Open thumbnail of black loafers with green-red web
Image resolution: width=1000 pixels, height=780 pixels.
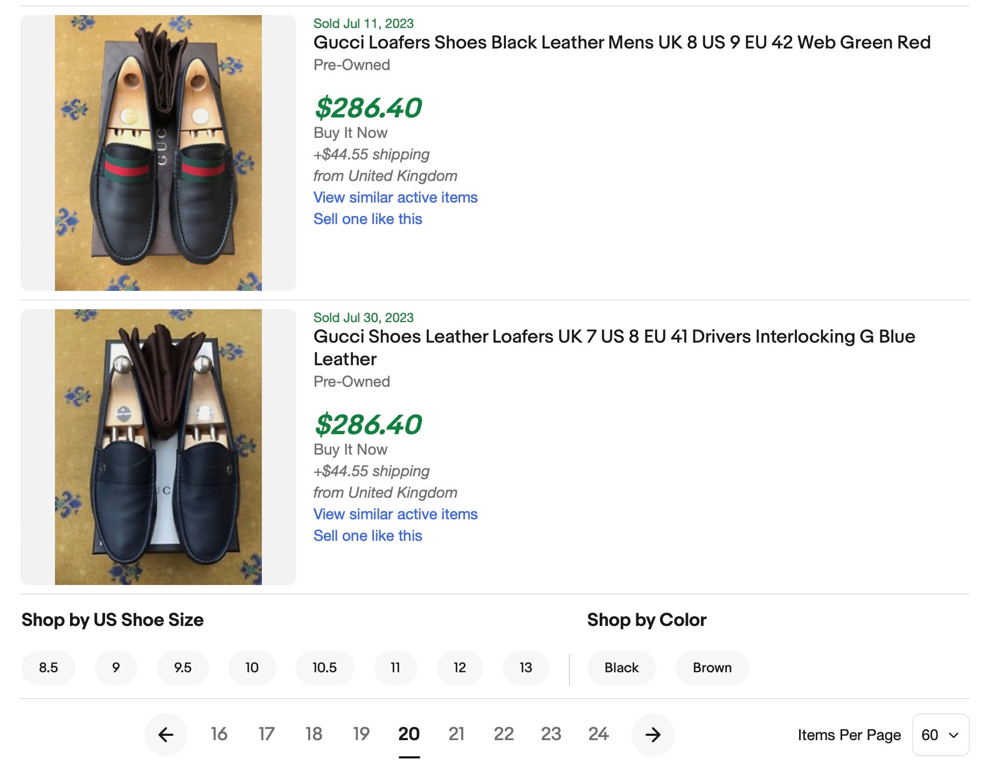pyautogui.click(x=158, y=153)
